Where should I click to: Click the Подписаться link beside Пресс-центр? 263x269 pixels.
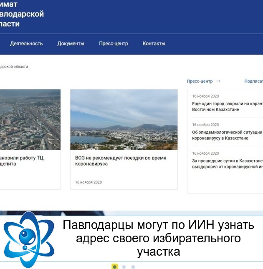[253, 81]
